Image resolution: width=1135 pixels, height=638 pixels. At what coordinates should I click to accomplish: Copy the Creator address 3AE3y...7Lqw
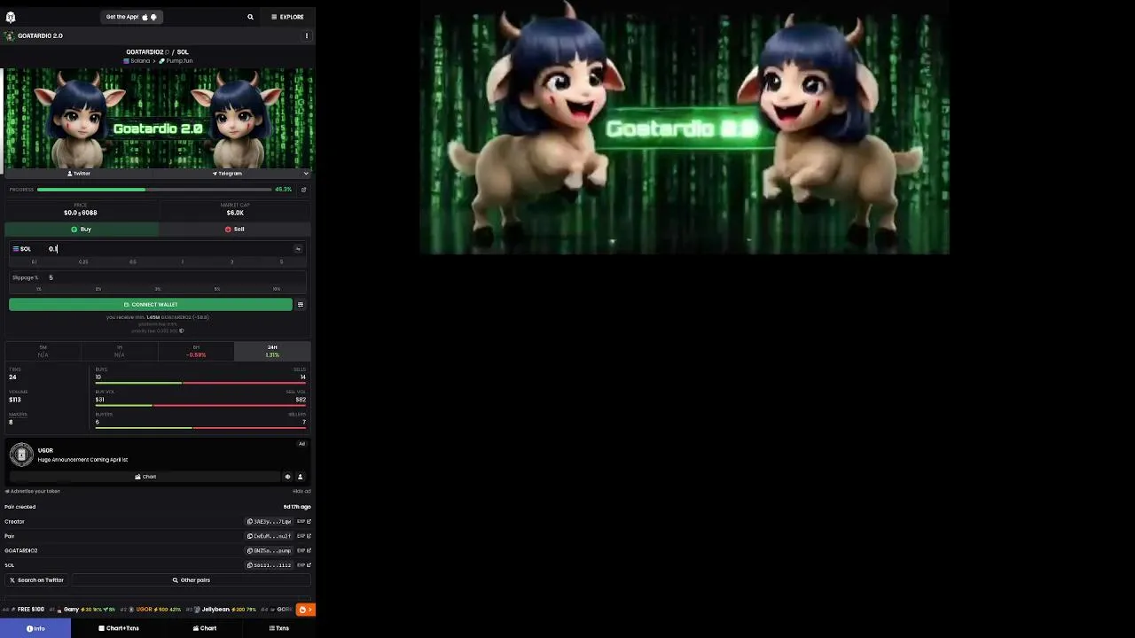click(x=270, y=522)
